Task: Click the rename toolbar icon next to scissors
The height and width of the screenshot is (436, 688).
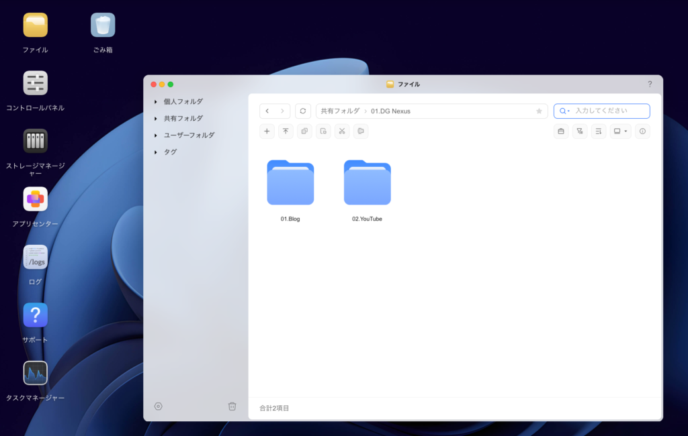Action: click(x=361, y=131)
